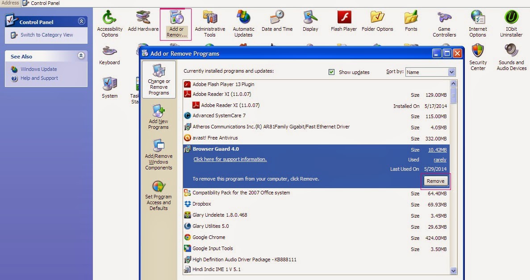This screenshot has height=280, width=530.
Task: Uncheck the Show updates checkbox
Action: click(x=332, y=72)
